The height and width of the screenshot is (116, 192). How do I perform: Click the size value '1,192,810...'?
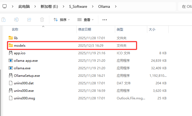click(158, 76)
